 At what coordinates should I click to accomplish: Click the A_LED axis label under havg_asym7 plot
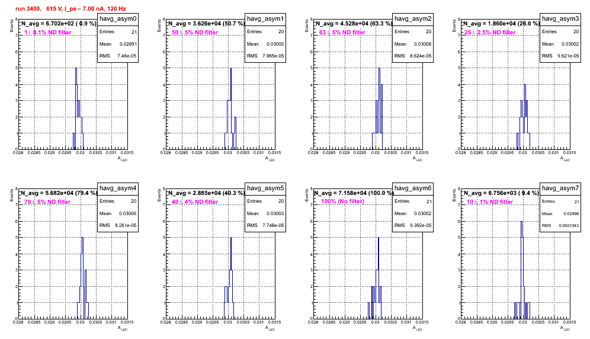(565, 328)
